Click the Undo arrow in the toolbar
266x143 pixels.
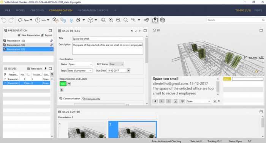4,20
